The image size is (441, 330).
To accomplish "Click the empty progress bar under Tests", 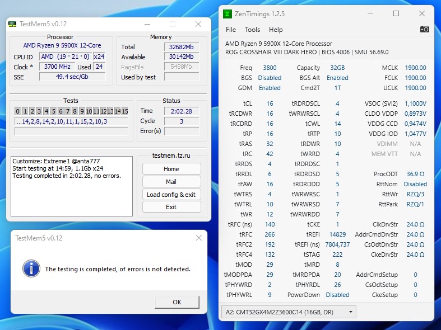I will (x=71, y=131).
